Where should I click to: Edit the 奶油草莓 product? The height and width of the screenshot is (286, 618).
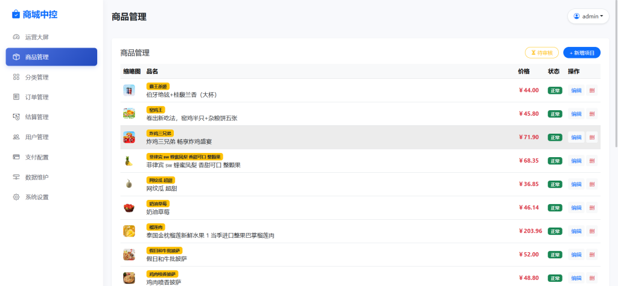tap(576, 208)
